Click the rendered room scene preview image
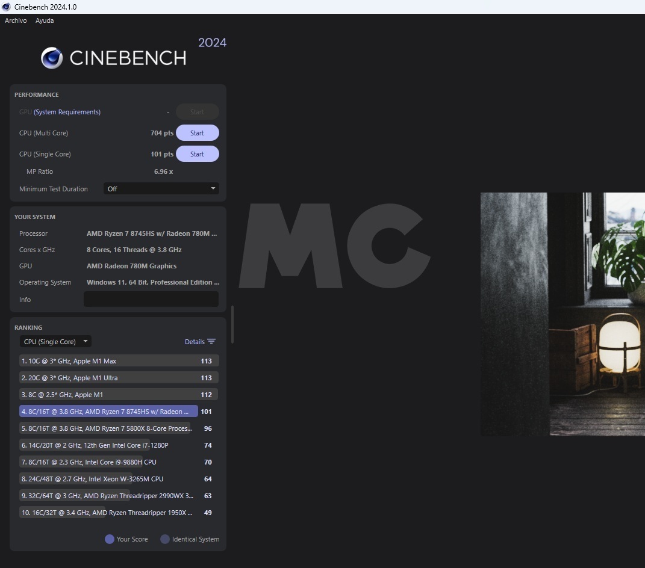Image resolution: width=645 pixels, height=568 pixels. click(x=562, y=314)
